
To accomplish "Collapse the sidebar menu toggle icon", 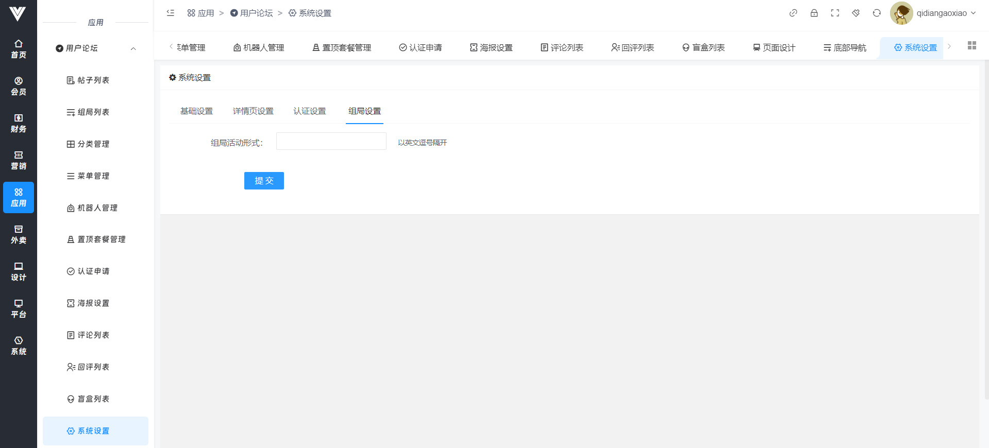I will (x=171, y=13).
